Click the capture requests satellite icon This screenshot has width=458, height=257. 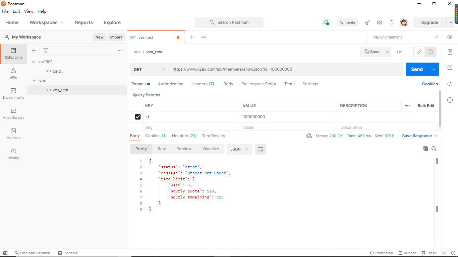(367, 22)
